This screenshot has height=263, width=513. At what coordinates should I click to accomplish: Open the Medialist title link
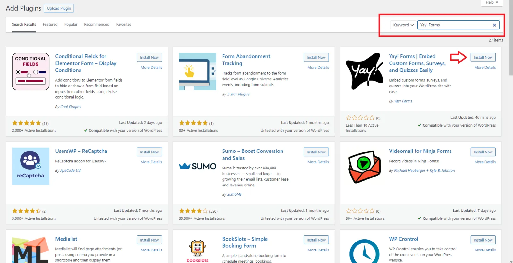click(66, 239)
